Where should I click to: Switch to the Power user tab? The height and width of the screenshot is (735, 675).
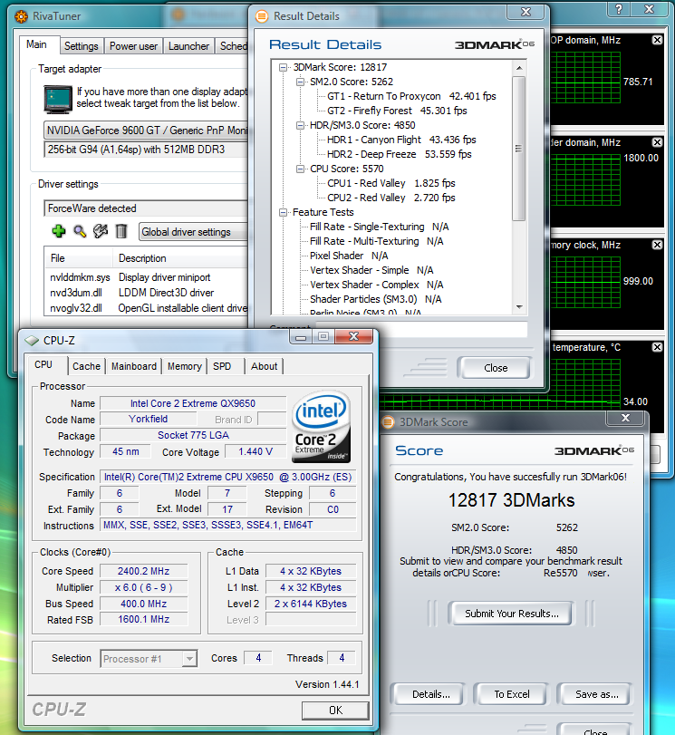pos(133,46)
